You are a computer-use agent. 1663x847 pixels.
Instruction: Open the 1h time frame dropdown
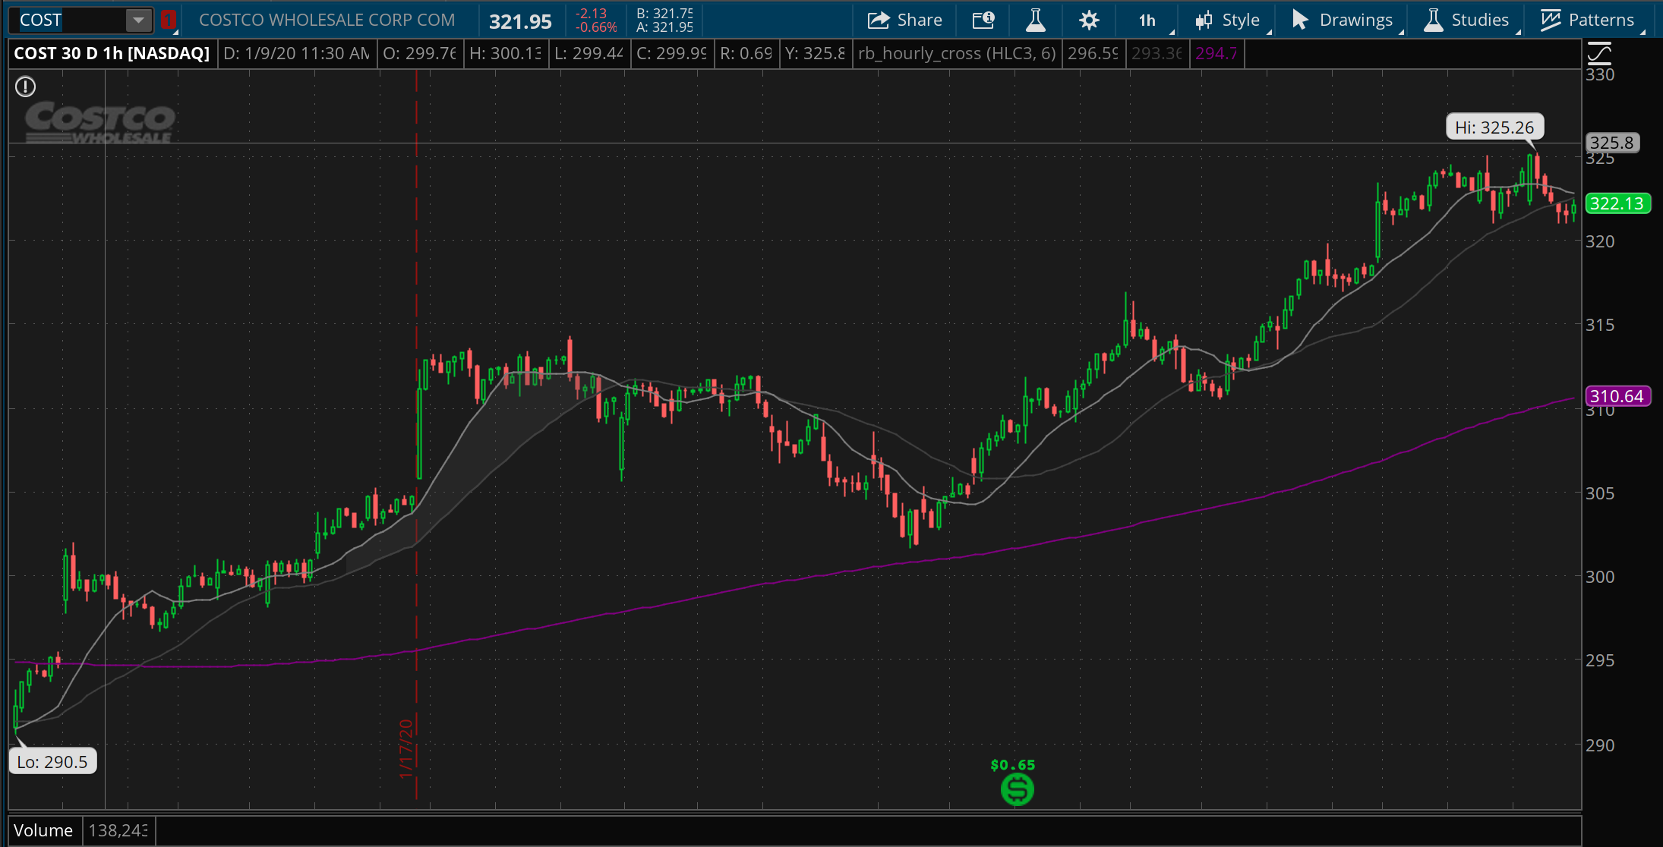pos(1147,20)
